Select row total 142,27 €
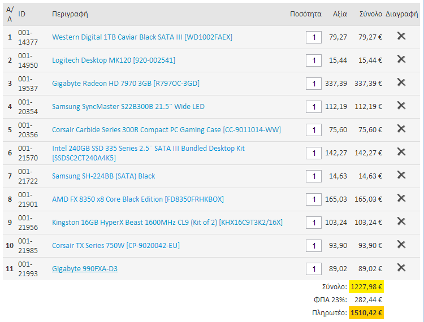The width and height of the screenshot is (424, 322). click(368, 153)
